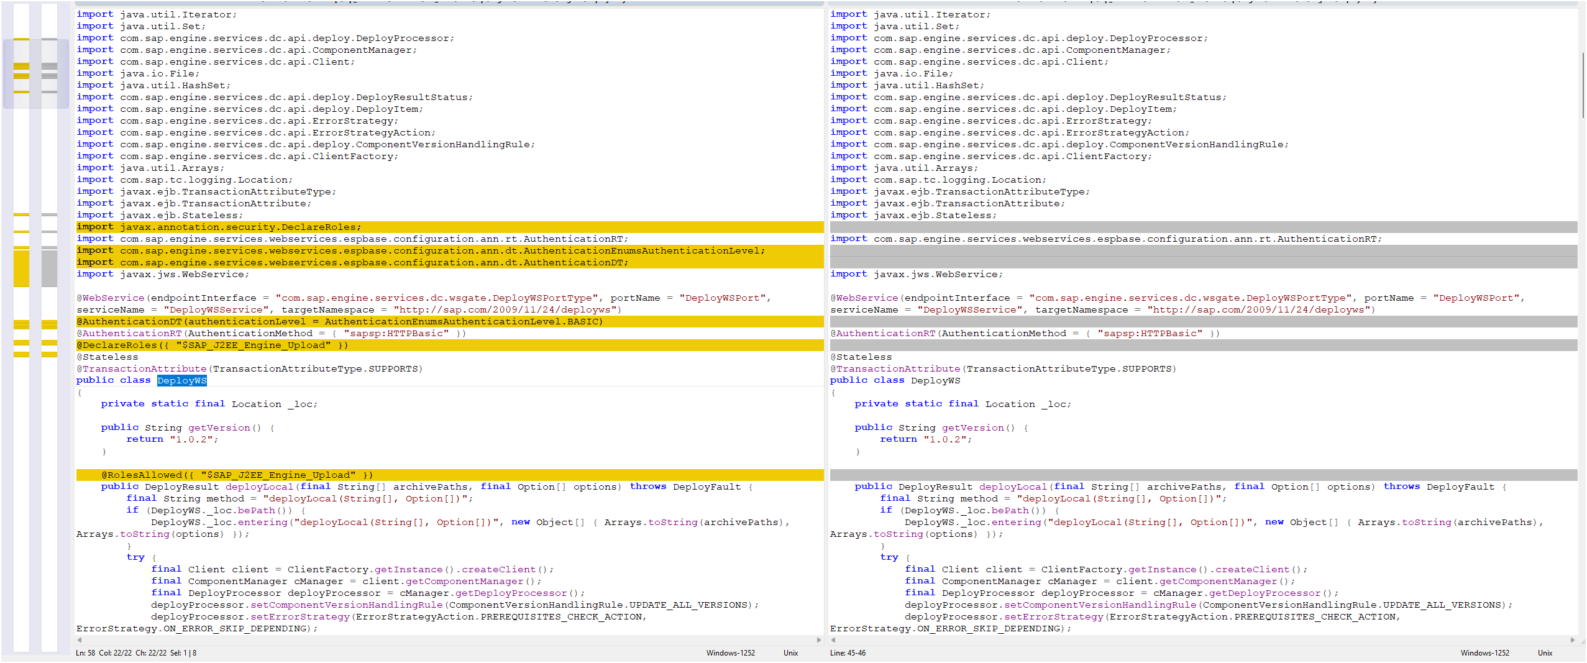1587x663 pixels.
Task: Click the @AuthenticationDT annotation difference line
Action: pyautogui.click(x=450, y=321)
